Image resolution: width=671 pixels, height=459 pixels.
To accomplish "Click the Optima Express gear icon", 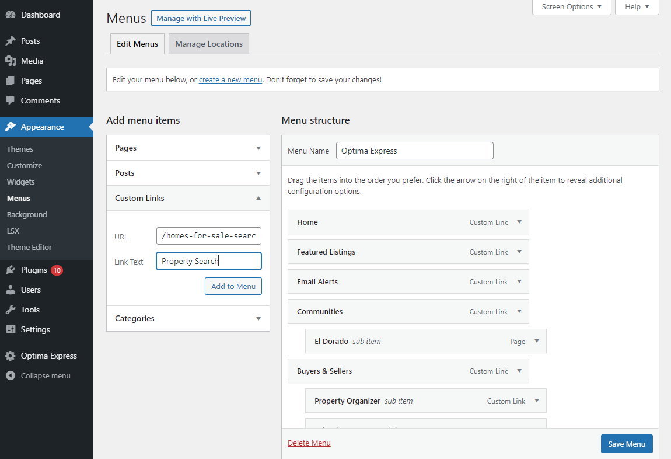I will coord(11,356).
